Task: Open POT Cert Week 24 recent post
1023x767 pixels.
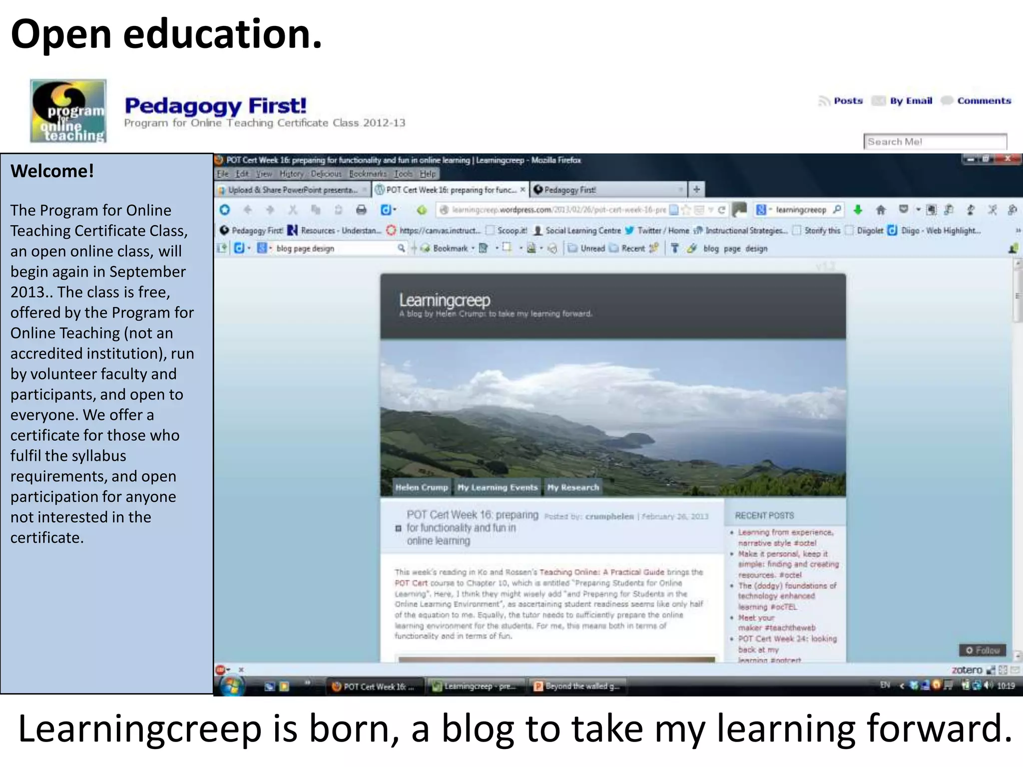Action: [787, 649]
